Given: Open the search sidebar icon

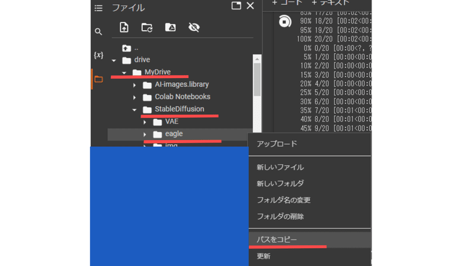Looking at the screenshot, I should (x=98, y=31).
